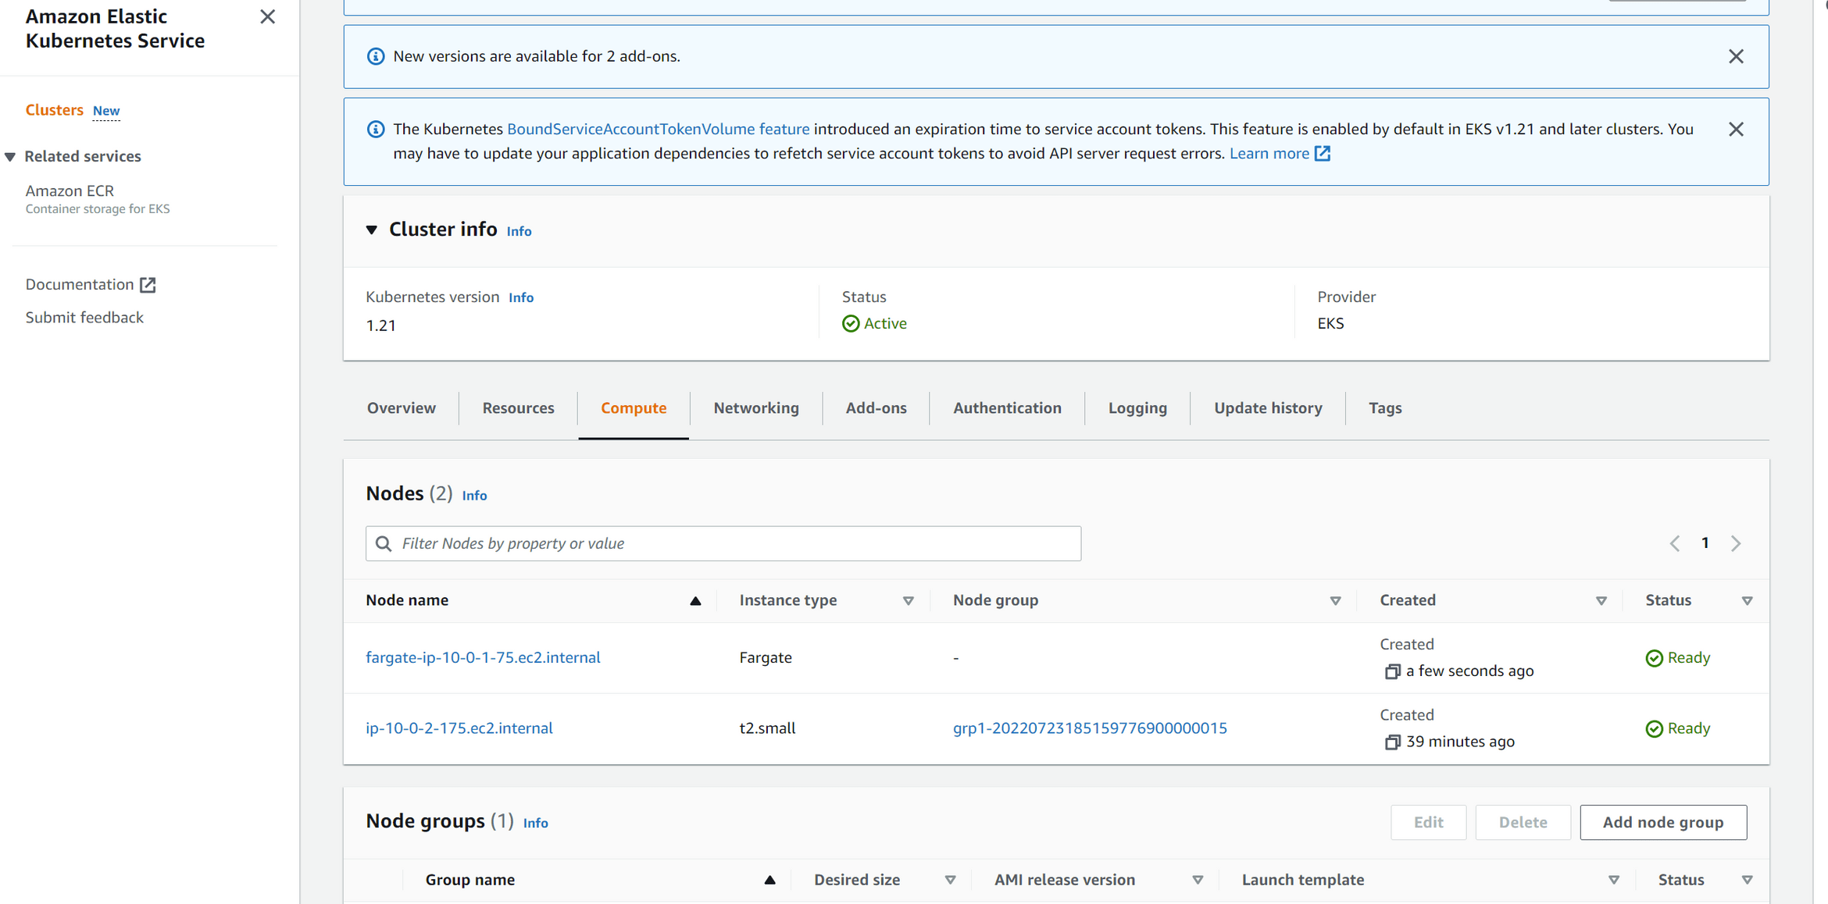This screenshot has width=1828, height=904.
Task: Switch to the Logging tab
Action: click(x=1137, y=408)
